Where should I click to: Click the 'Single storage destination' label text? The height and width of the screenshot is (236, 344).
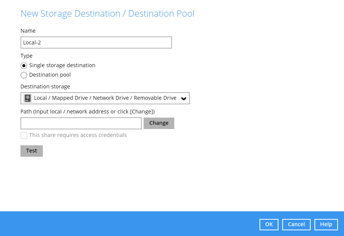pyautogui.click(x=62, y=65)
